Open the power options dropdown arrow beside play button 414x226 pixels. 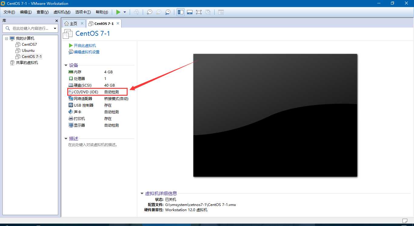coord(125,12)
